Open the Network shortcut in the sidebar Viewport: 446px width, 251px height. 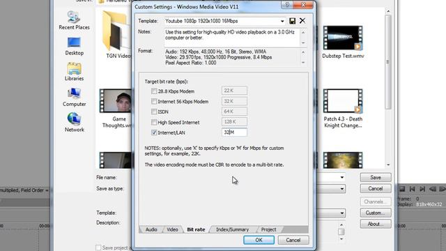click(74, 123)
